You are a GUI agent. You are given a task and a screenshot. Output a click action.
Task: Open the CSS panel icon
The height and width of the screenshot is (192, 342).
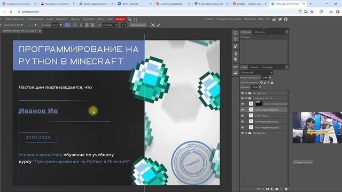(235, 67)
